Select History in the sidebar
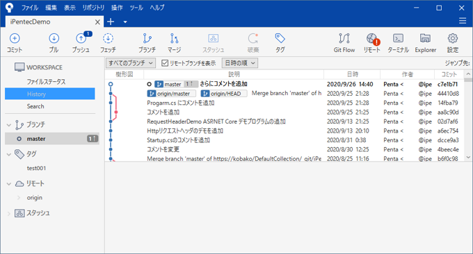 [50, 94]
